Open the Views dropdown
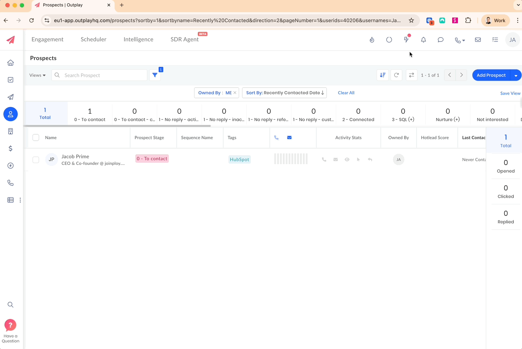The image size is (522, 349). (x=37, y=75)
